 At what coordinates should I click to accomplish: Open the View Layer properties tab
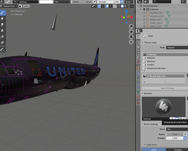click(x=138, y=52)
